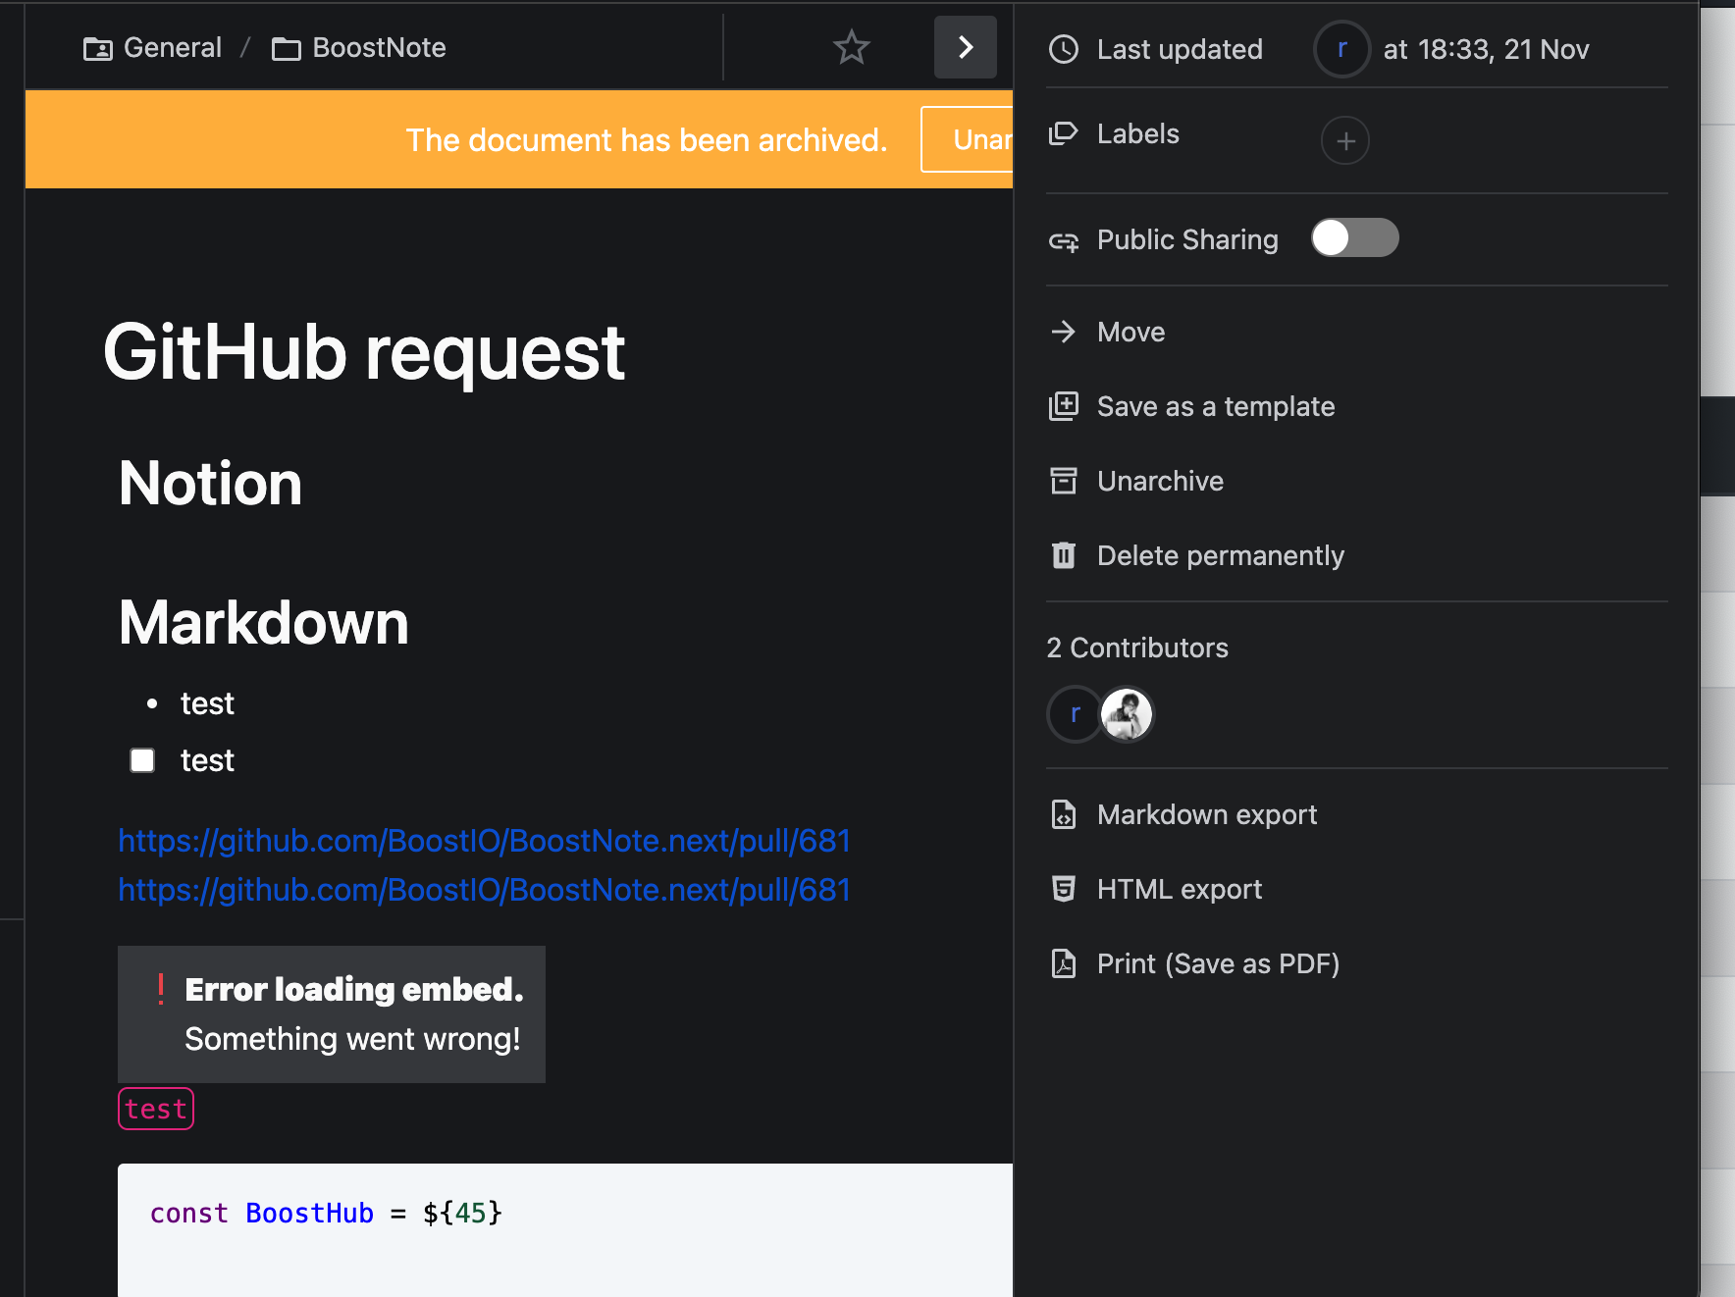
Task: Collapse the side panel with chevron button
Action: (966, 47)
